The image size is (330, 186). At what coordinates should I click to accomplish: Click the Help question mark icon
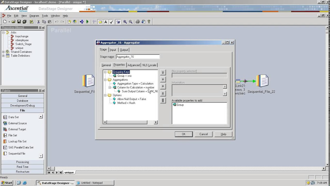click(149, 22)
